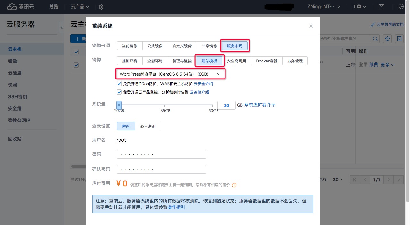Click the 密码 input field
The height and width of the screenshot is (225, 410).
[x=161, y=154]
